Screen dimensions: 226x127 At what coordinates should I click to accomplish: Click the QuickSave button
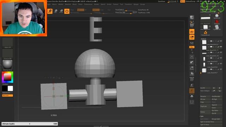[x=162, y=1]
